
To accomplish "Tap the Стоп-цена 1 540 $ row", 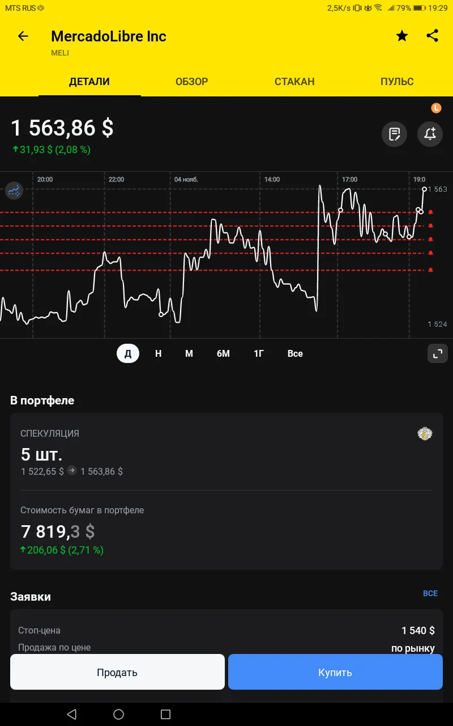I will click(x=226, y=631).
